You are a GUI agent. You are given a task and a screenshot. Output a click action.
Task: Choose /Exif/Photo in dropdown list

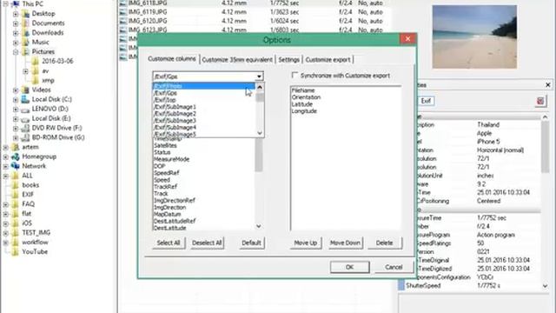[x=204, y=86]
